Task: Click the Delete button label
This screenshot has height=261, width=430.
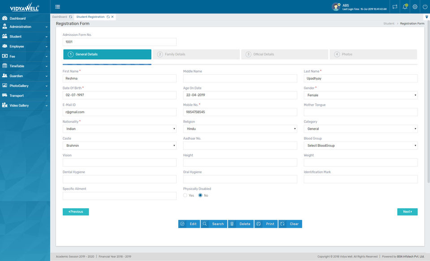Action: point(245,224)
